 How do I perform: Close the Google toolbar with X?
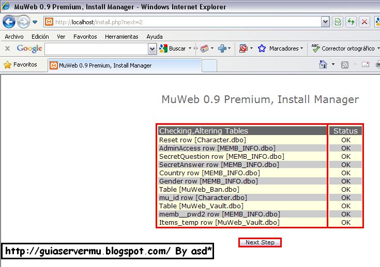[8, 48]
